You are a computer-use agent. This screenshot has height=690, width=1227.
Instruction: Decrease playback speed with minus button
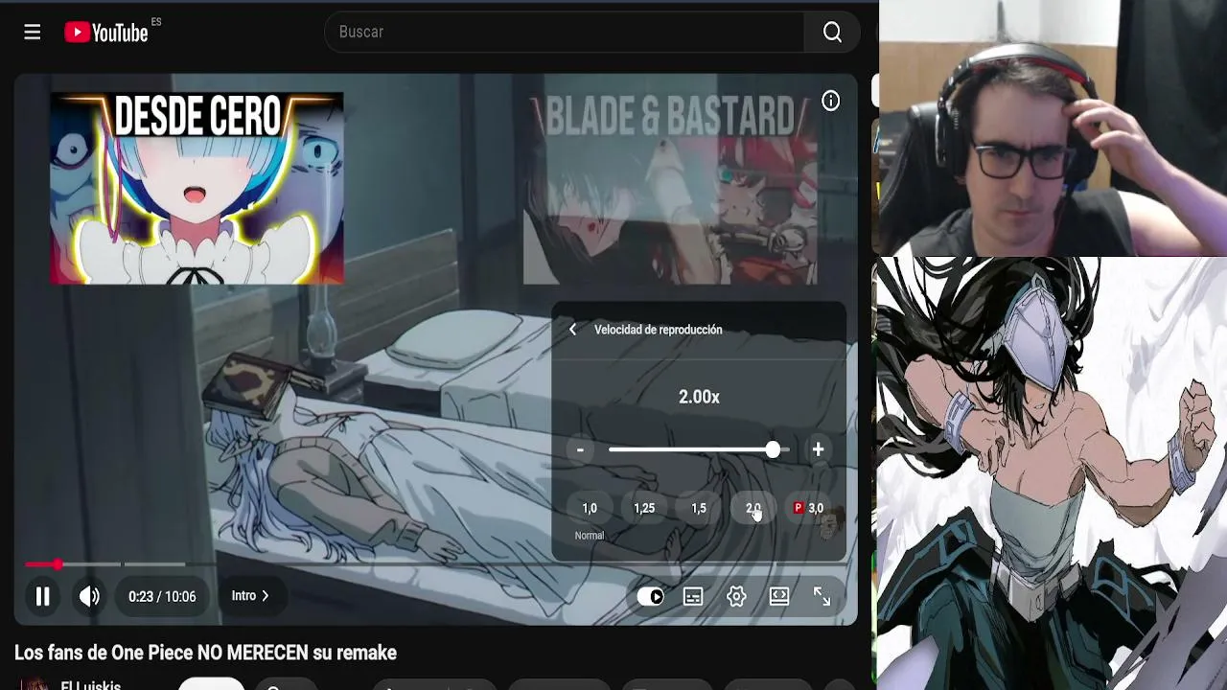(580, 449)
